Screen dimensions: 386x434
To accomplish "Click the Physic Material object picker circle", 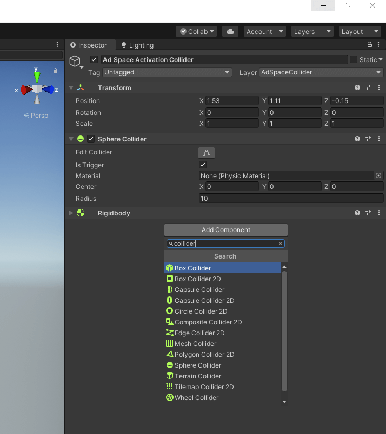I will (x=378, y=175).
